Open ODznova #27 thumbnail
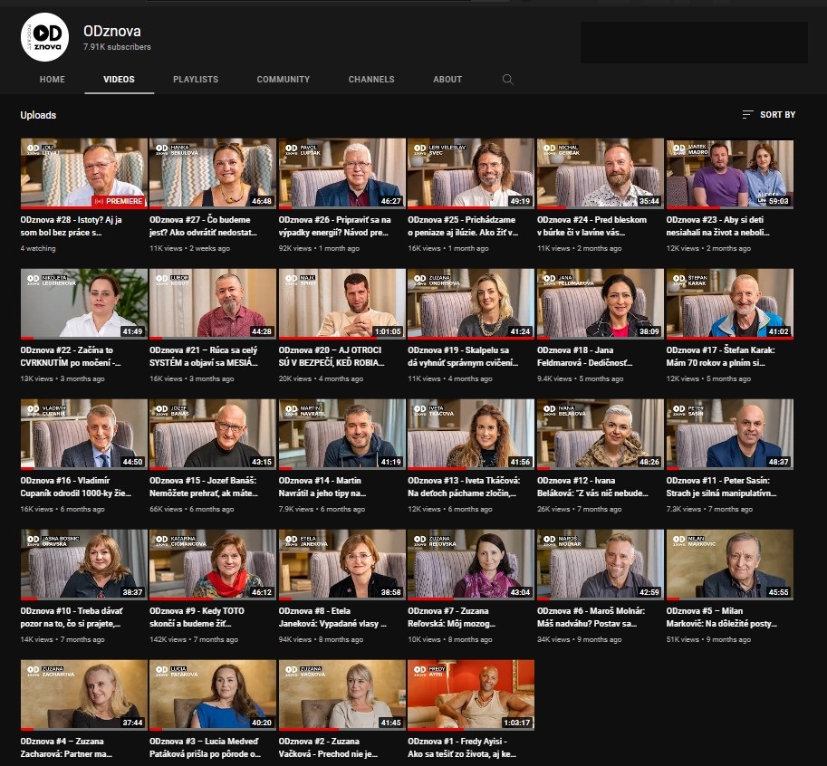Viewport: 827px width, 766px height. tap(213, 174)
